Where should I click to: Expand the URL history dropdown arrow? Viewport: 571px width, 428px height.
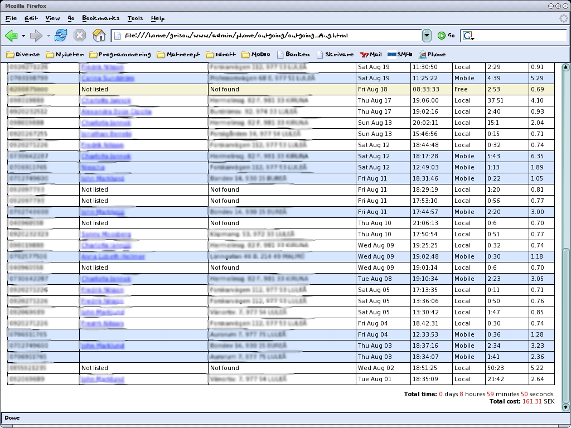(427, 36)
